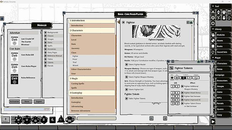Collapse the Tool section header
Screen dimensions: 232x130
point(221,6)
